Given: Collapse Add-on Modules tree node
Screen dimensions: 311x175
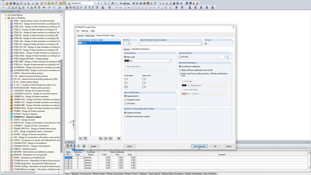Looking at the screenshot, I should tap(5, 18).
